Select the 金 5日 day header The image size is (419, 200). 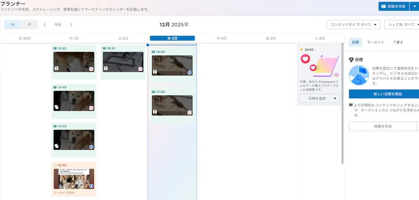coord(271,38)
